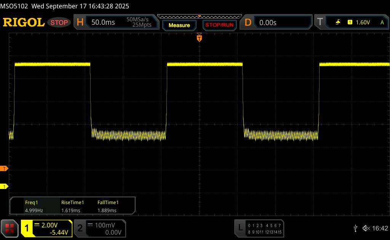Open the 50.0ms timebase scale setting
This screenshot has width=390, height=240.
(x=103, y=22)
